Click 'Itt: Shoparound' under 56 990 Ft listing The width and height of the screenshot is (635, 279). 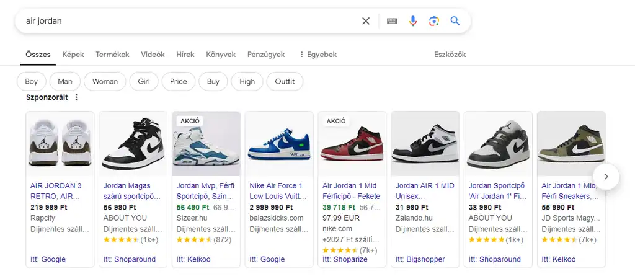[x=130, y=259]
